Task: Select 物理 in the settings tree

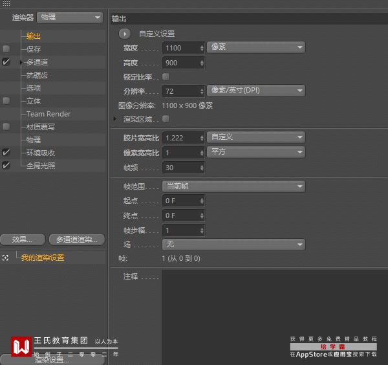Action: click(34, 140)
